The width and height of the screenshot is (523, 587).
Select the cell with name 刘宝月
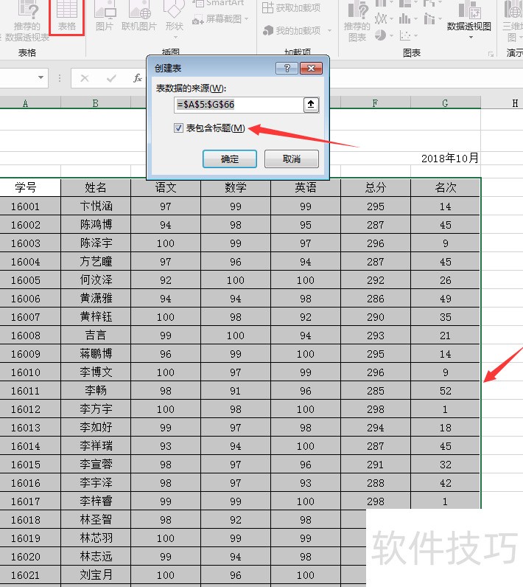click(96, 574)
